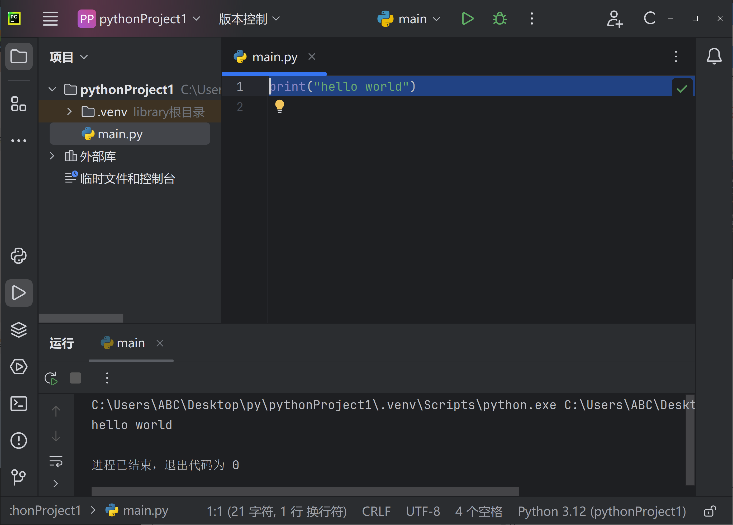Viewport: 733px width, 525px height.
Task: Click the lightbulb intention action
Action: click(280, 106)
